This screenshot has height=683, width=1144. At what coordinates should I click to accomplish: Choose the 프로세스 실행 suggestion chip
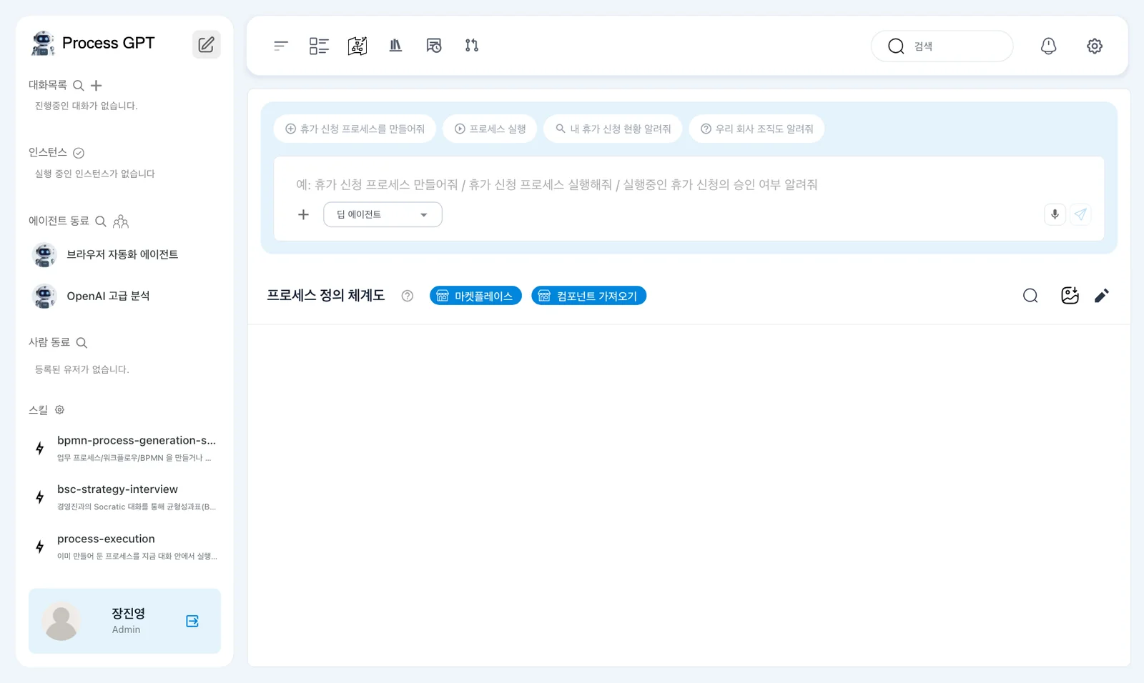point(490,129)
